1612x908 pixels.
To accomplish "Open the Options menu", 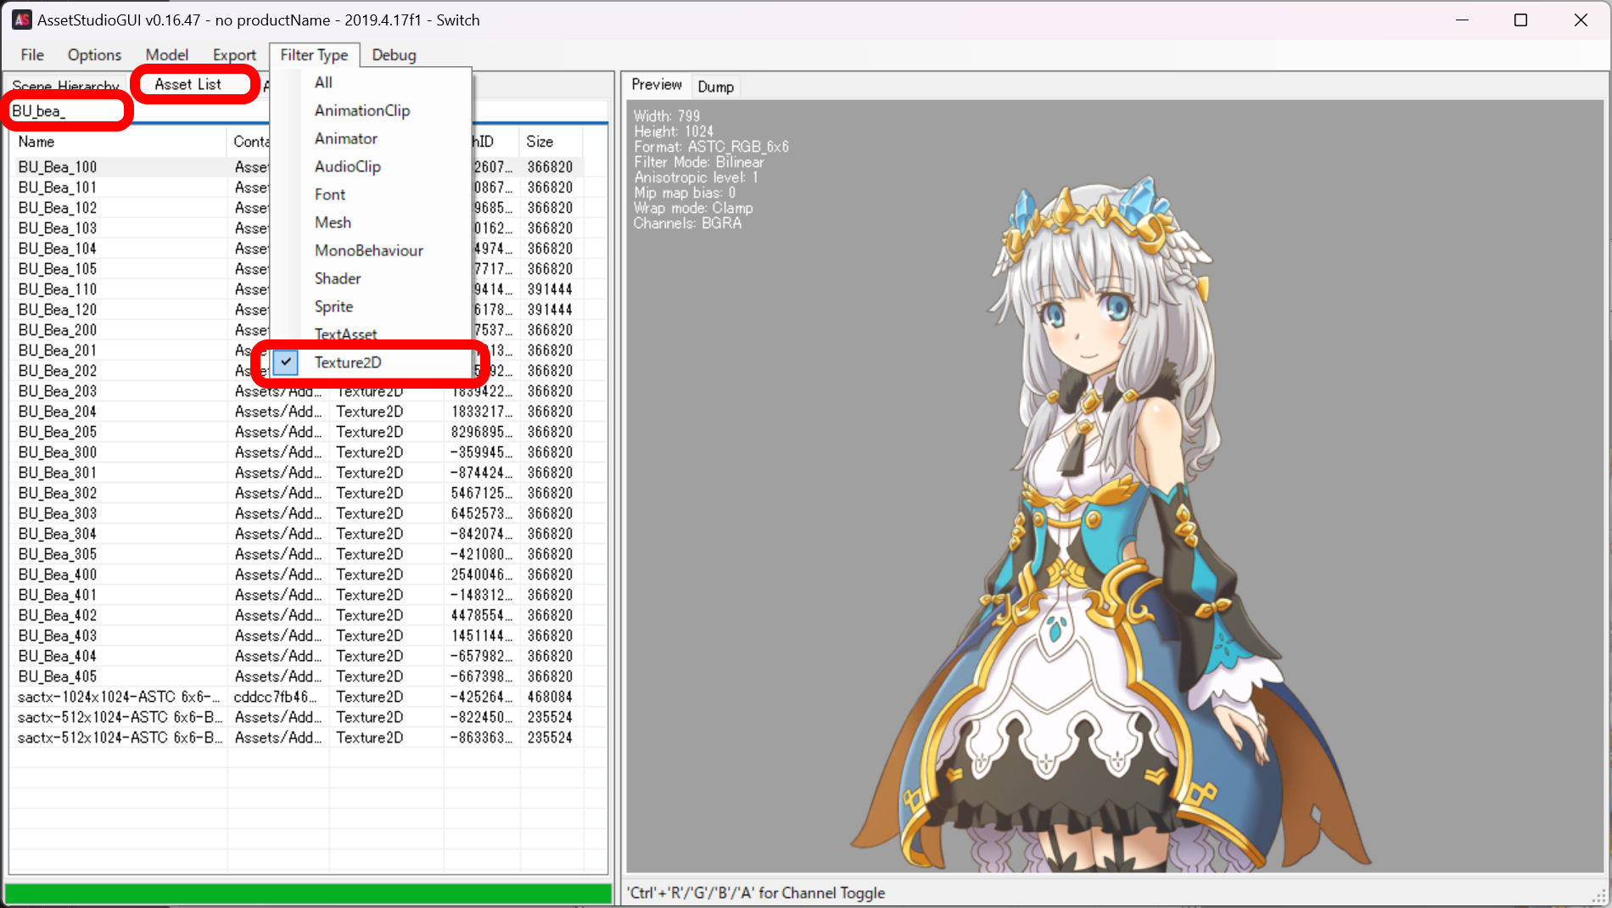I will (94, 55).
